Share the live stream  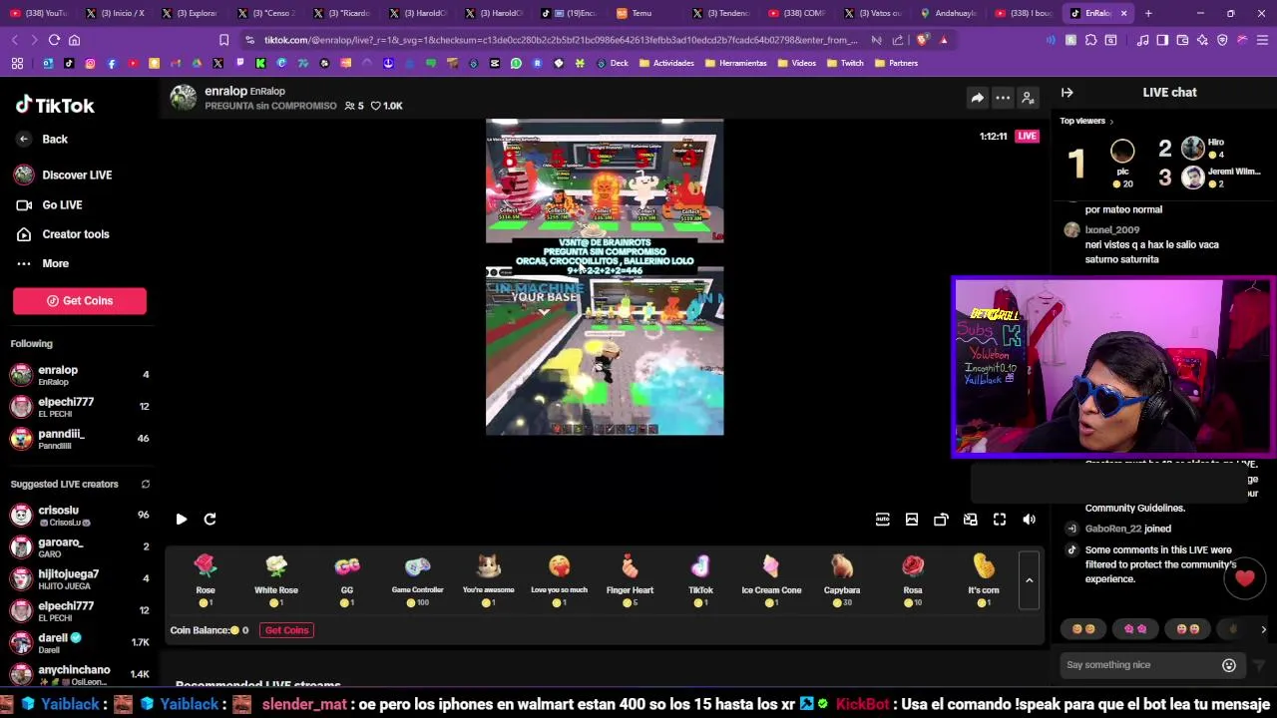coord(977,97)
